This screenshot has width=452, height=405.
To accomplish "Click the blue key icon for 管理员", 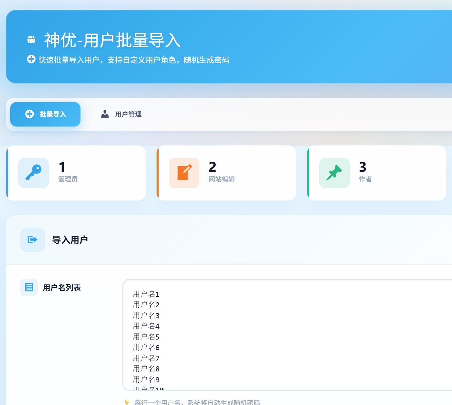I will pos(34,173).
